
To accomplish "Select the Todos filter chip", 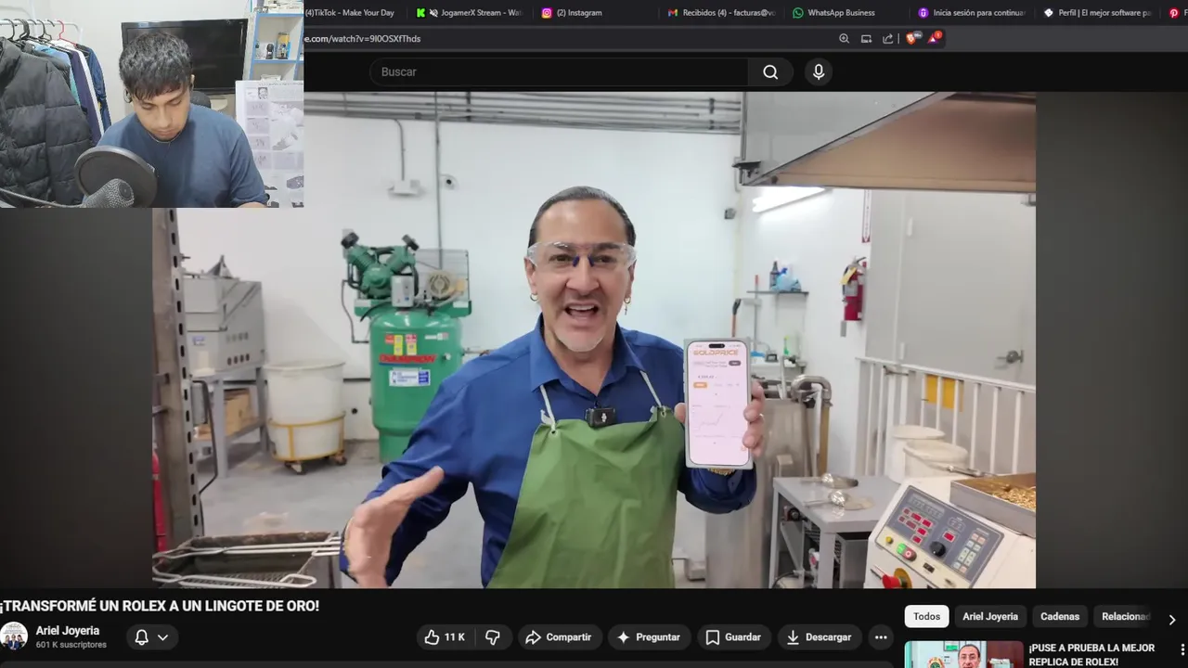I will [926, 616].
